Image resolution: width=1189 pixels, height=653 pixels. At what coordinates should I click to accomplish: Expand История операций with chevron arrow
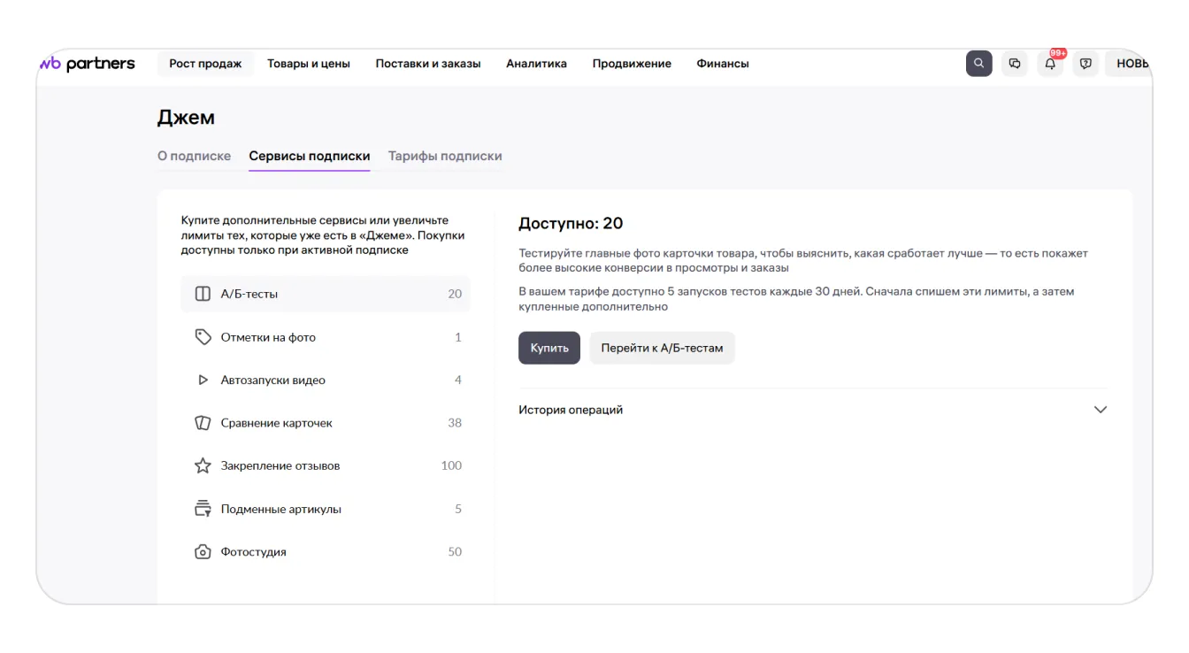tap(1100, 410)
